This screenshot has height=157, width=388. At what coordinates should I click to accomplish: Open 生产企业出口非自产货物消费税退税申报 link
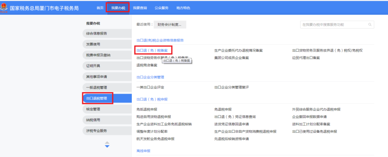tap(245, 132)
